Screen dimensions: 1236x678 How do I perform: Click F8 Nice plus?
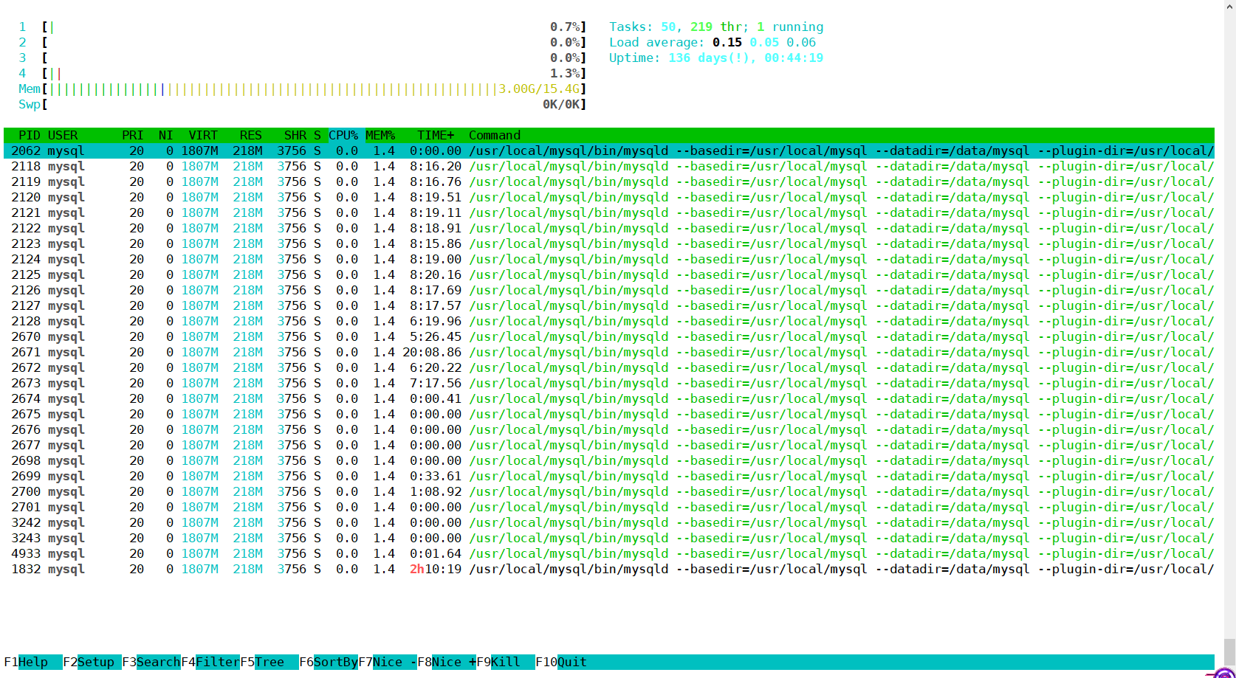pyautogui.click(x=447, y=662)
